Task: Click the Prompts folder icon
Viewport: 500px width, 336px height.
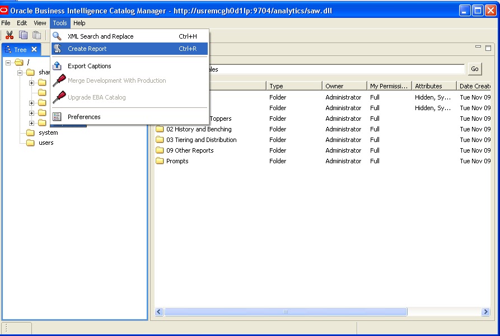Action: click(x=160, y=161)
